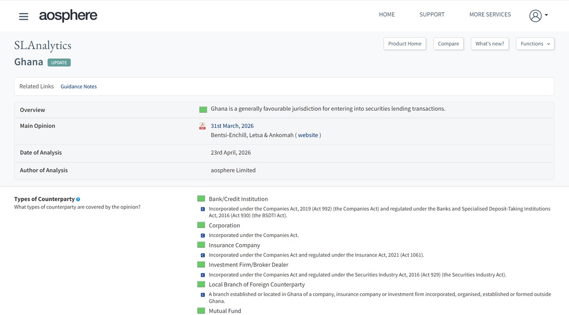Open the user account avatar menu

coord(535,16)
